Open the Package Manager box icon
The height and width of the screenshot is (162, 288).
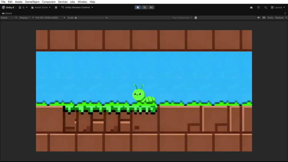(56, 7)
